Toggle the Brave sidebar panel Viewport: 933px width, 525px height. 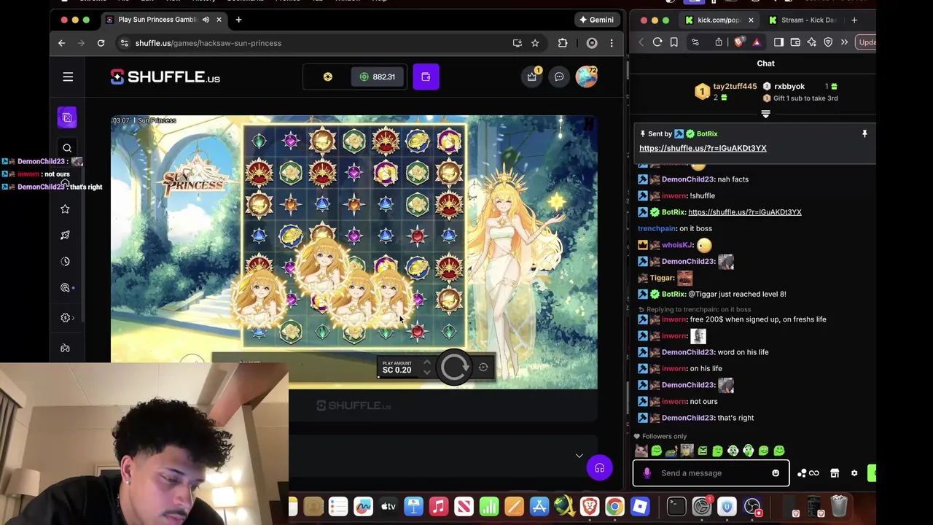778,42
